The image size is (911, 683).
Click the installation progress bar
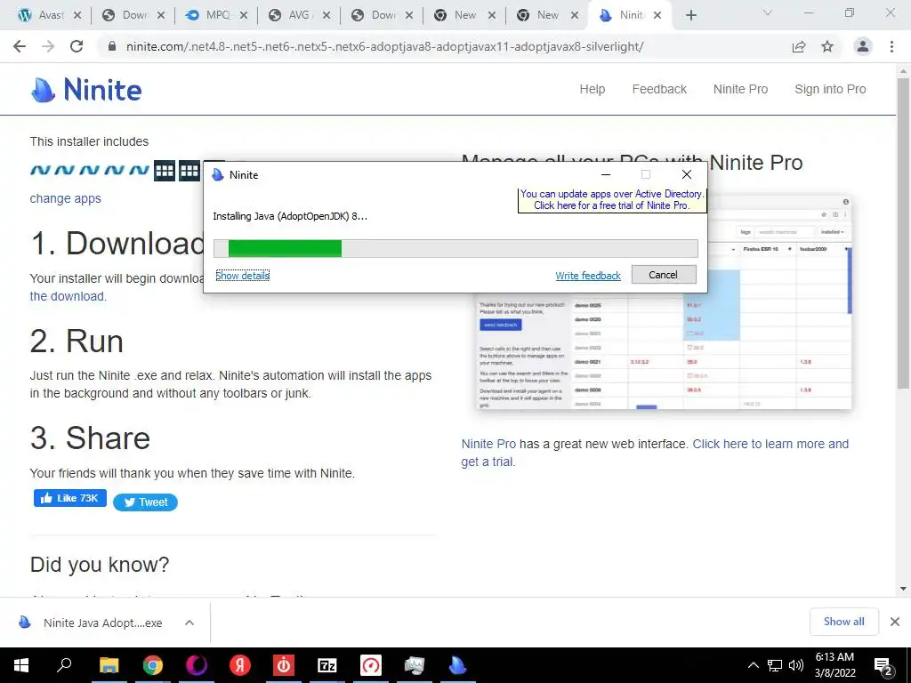pyautogui.click(x=455, y=249)
